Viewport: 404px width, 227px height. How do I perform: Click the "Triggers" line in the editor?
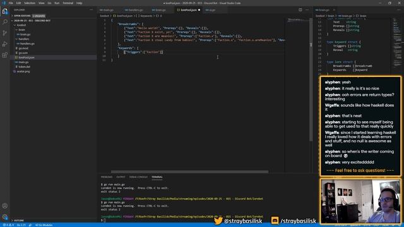(x=143, y=52)
